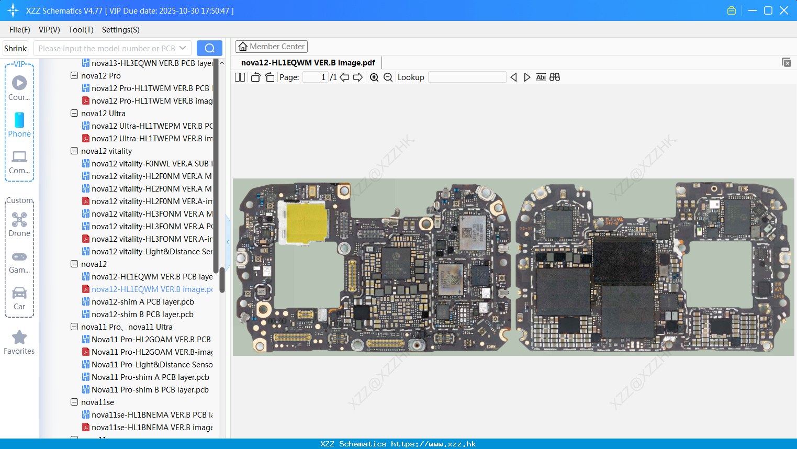
Task: Open the File(F) menu
Action: (x=20, y=30)
